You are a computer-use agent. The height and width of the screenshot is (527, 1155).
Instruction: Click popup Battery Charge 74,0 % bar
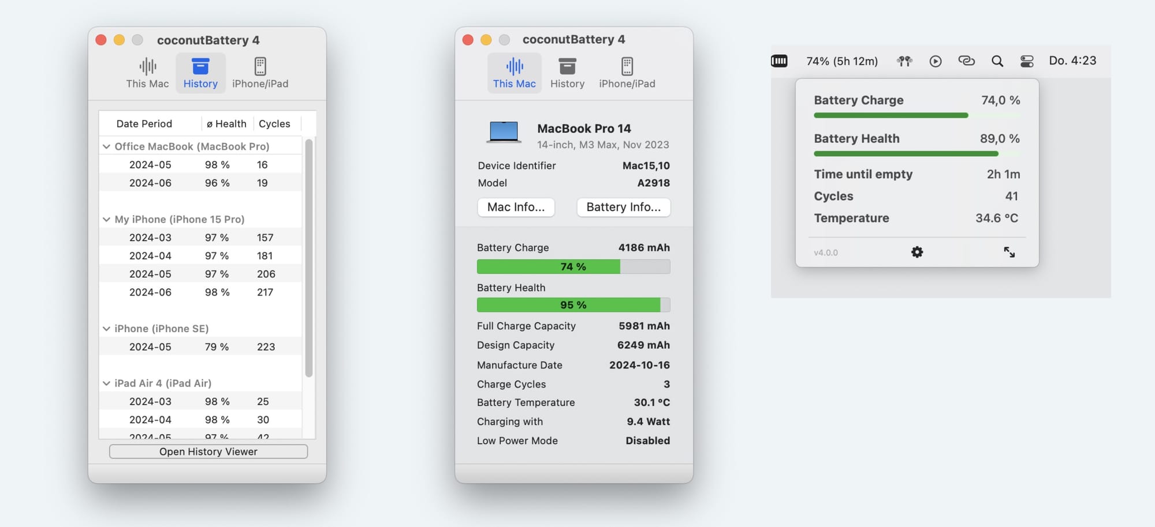tap(917, 115)
